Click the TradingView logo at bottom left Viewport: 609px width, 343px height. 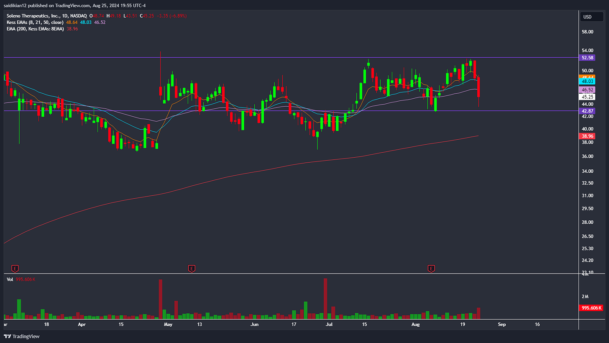(x=22, y=336)
